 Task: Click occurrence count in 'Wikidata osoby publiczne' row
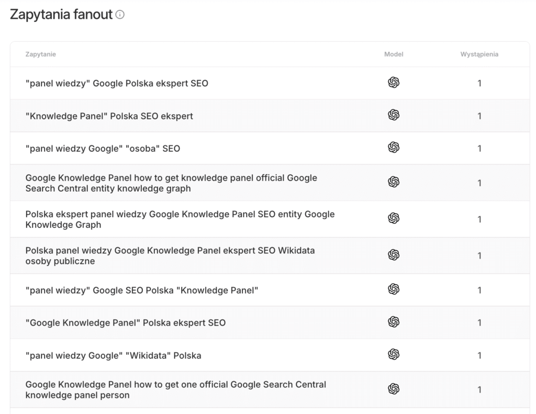[x=479, y=256]
